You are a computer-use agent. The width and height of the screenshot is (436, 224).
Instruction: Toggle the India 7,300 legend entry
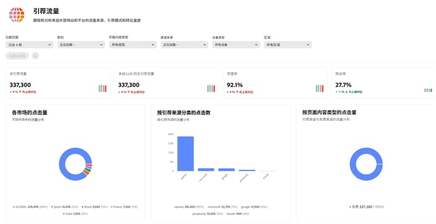point(76,214)
